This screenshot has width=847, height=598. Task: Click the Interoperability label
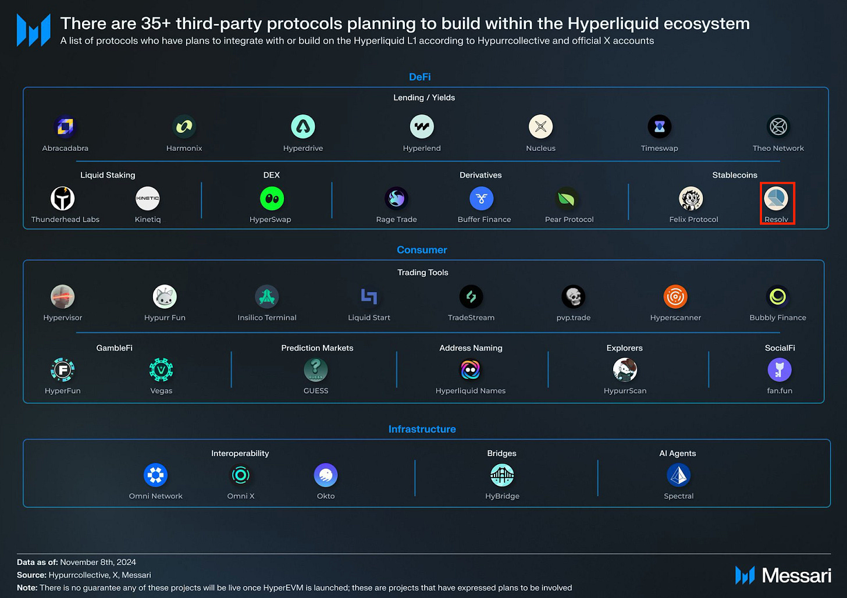click(240, 453)
